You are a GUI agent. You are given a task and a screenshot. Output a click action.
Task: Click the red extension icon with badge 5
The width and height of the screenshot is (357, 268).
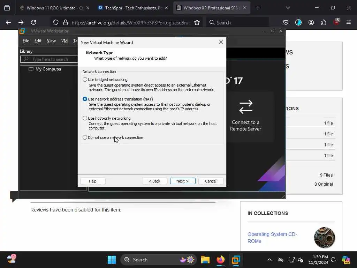pos(336,22)
